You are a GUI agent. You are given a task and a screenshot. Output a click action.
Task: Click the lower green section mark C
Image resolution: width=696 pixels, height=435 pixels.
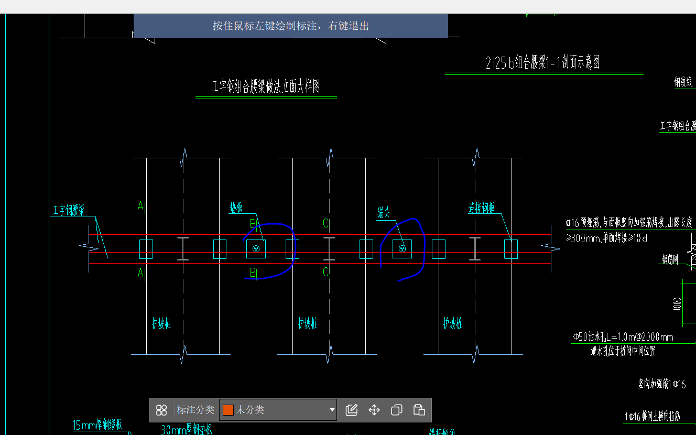(x=326, y=272)
